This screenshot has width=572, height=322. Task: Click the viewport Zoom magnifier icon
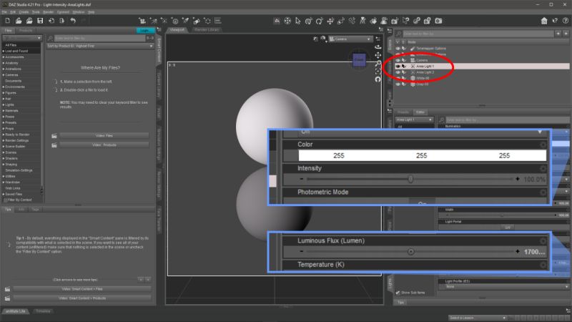pos(378,63)
